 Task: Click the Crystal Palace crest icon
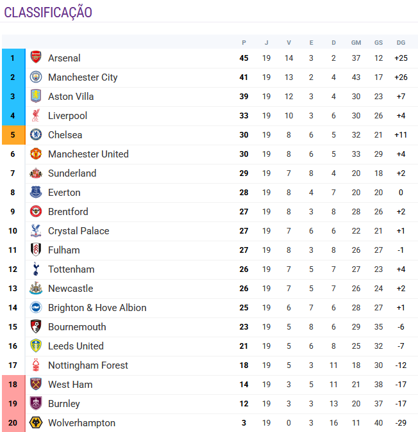click(x=36, y=231)
